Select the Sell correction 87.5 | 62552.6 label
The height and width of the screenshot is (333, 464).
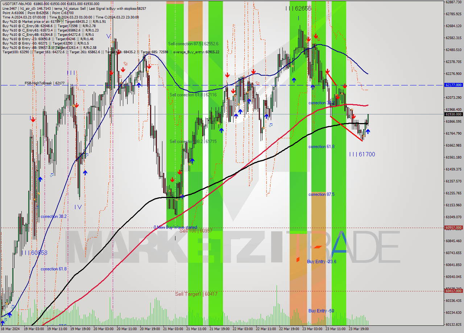(x=193, y=44)
